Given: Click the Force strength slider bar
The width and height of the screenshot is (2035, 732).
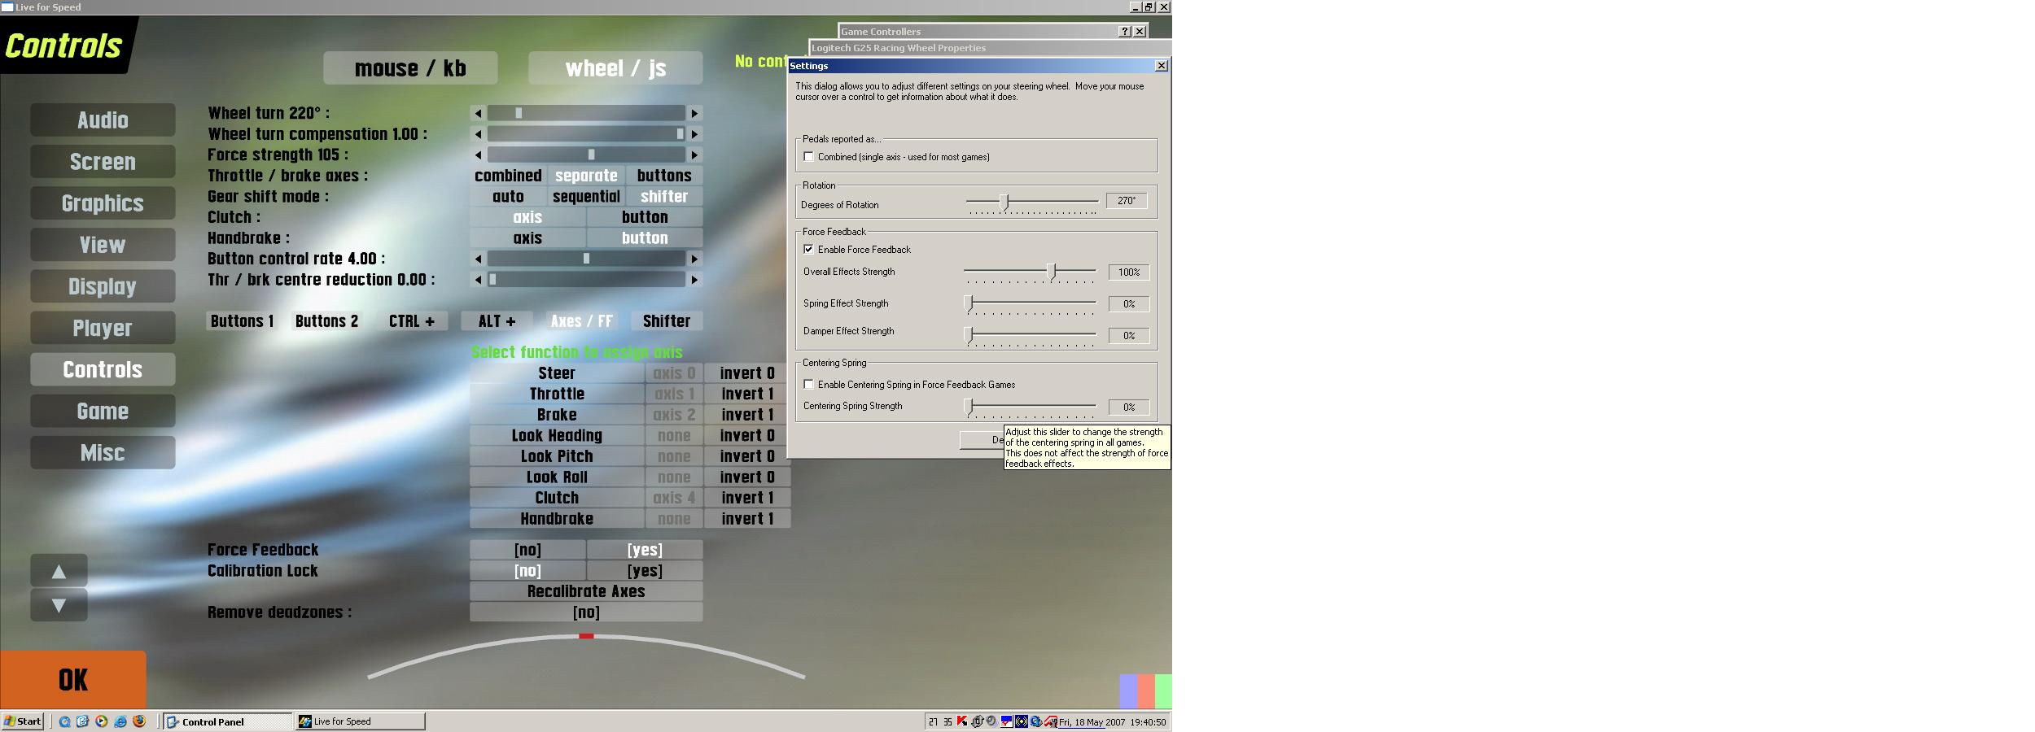Looking at the screenshot, I should tap(586, 155).
